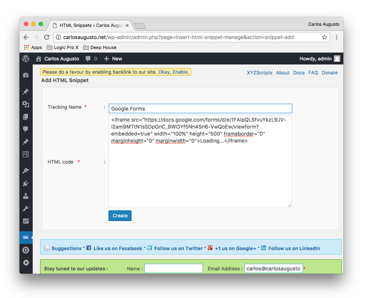Open the Plugins plug sidebar icon

(x=26, y=183)
